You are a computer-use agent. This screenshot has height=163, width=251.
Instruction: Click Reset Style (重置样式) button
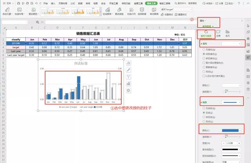[x=180, y=14]
